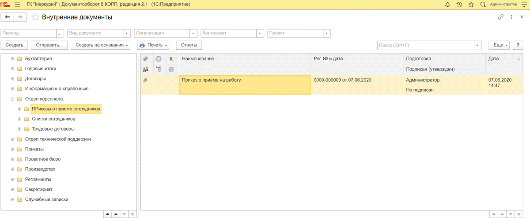
Task: Open the main hamburger menu
Action: pyautogui.click(x=18, y=4)
